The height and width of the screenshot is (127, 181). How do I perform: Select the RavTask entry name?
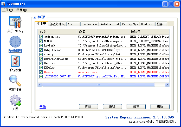tap(50, 45)
